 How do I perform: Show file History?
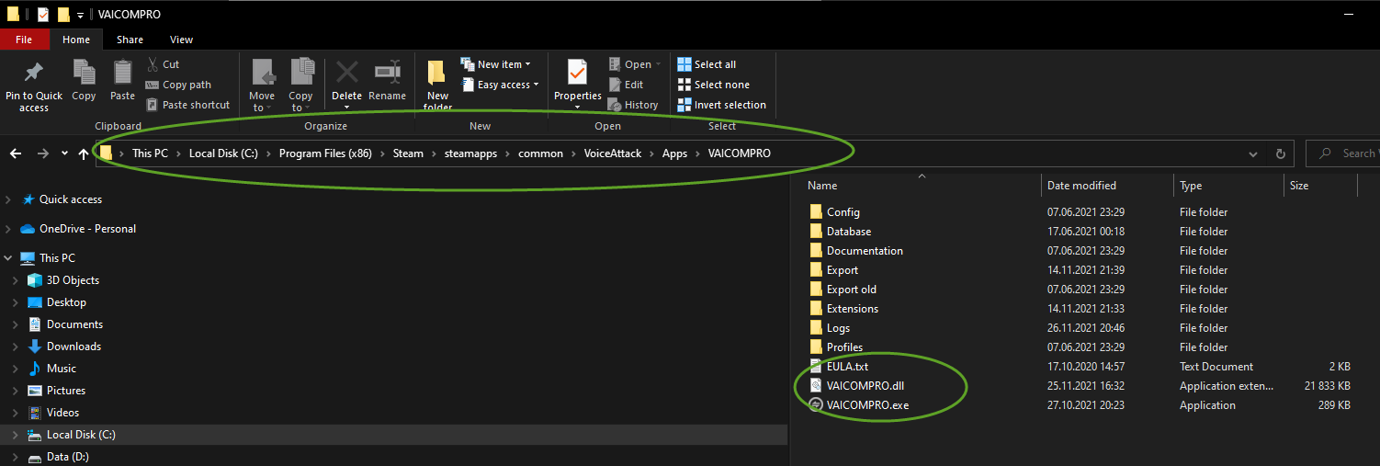coord(633,105)
